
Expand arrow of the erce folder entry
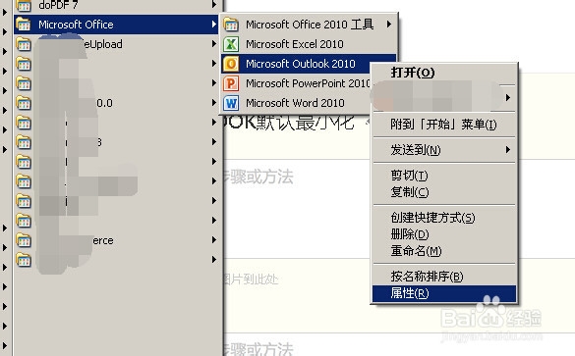[x=214, y=240]
